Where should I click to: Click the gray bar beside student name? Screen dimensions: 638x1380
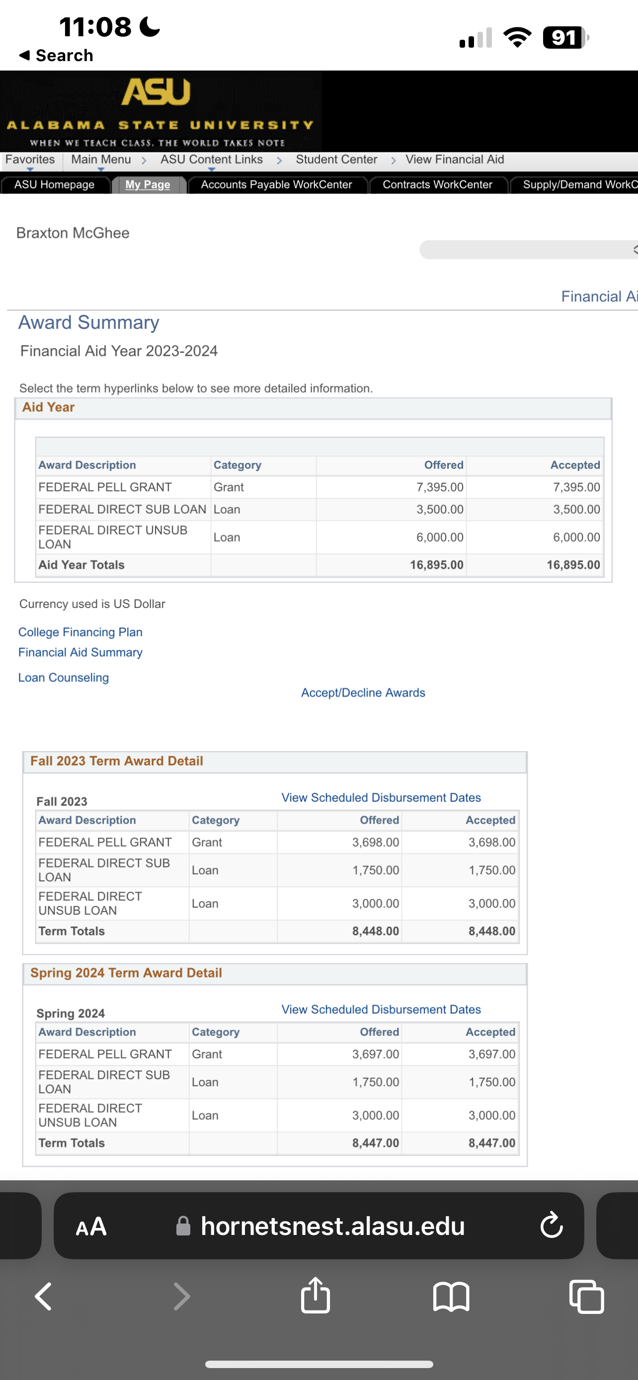[529, 250]
